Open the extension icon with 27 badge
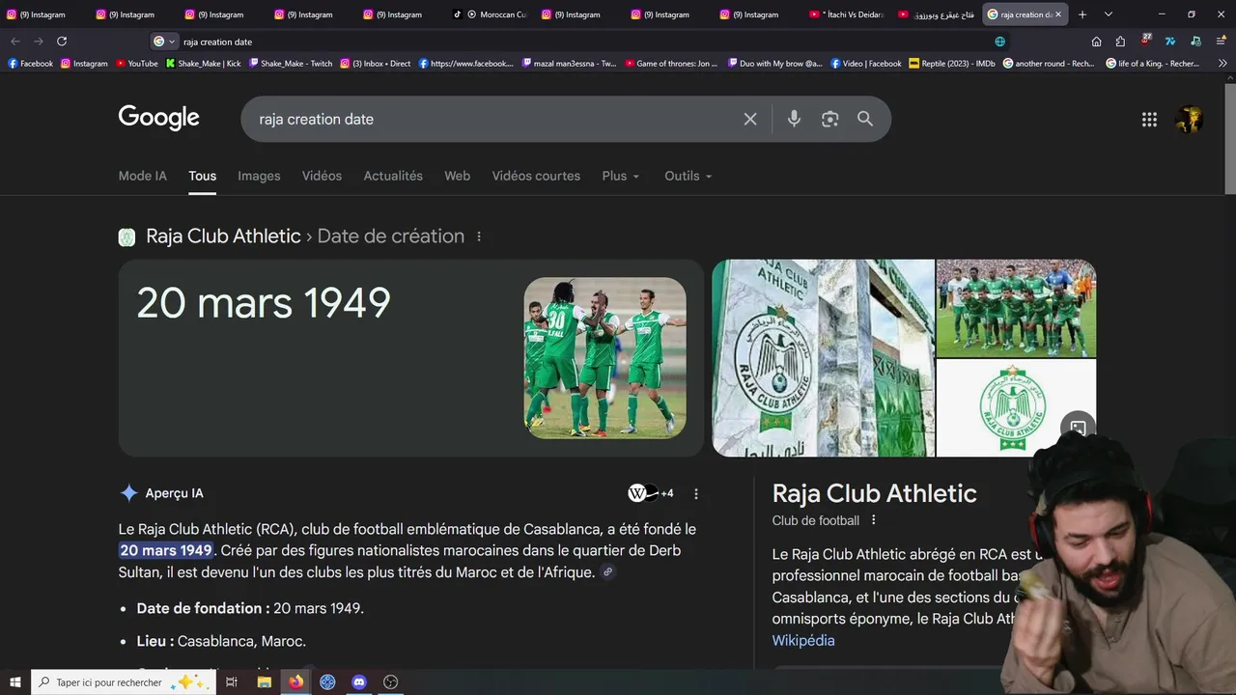The height and width of the screenshot is (695, 1236). point(1145,41)
